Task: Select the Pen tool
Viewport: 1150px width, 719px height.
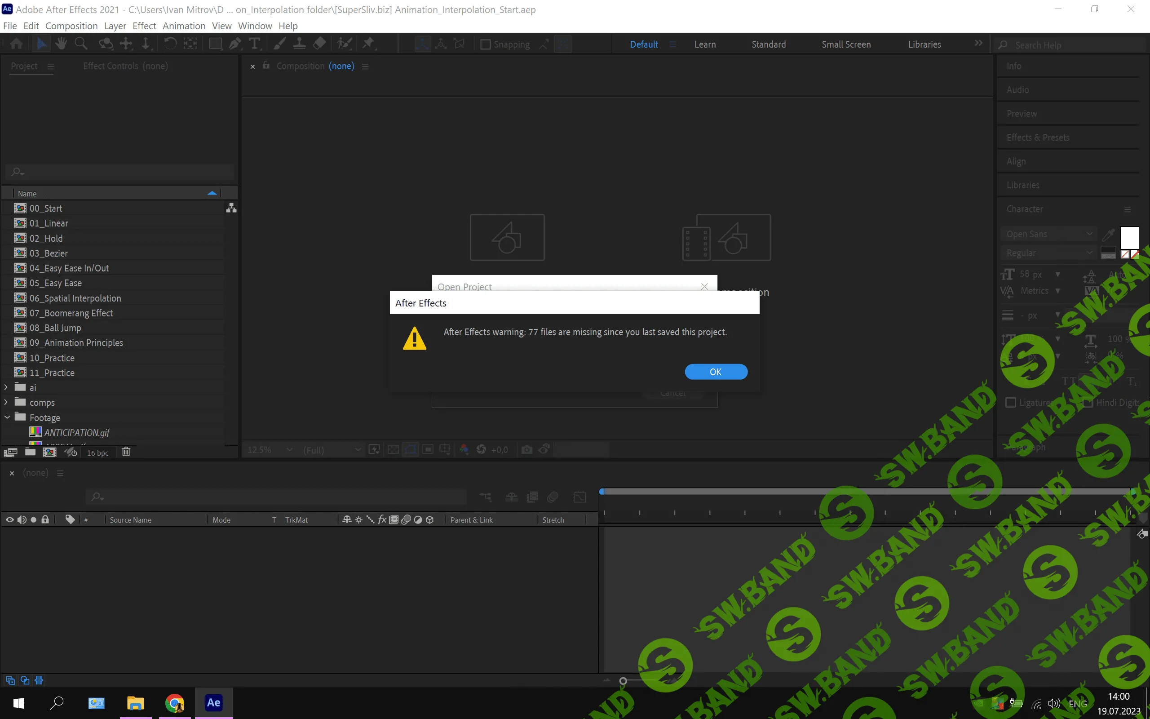Action: tap(235, 44)
